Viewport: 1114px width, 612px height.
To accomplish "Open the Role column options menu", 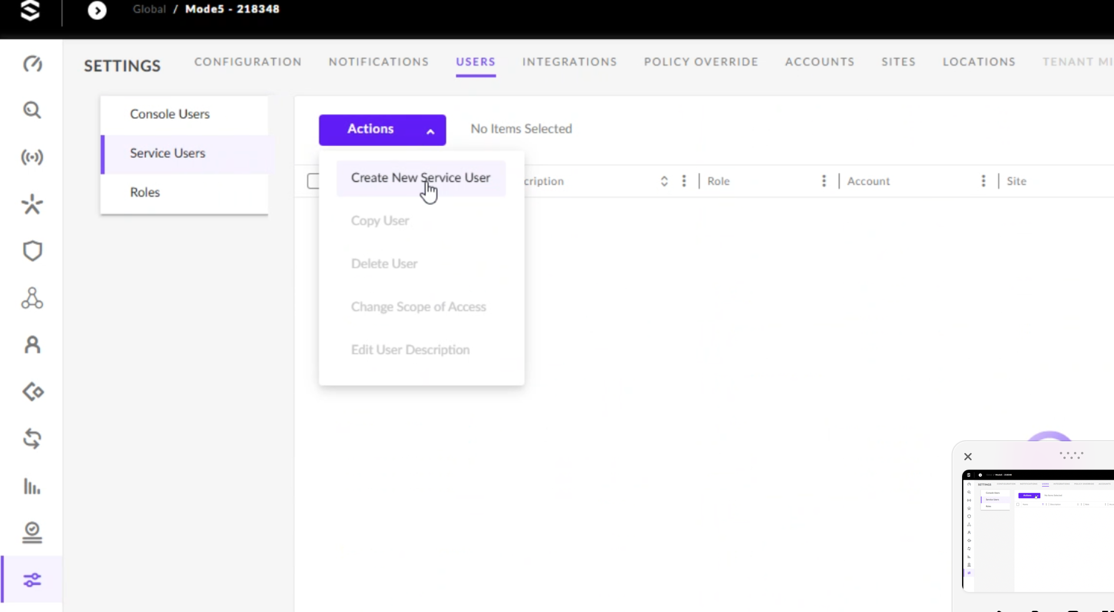I will click(x=824, y=181).
